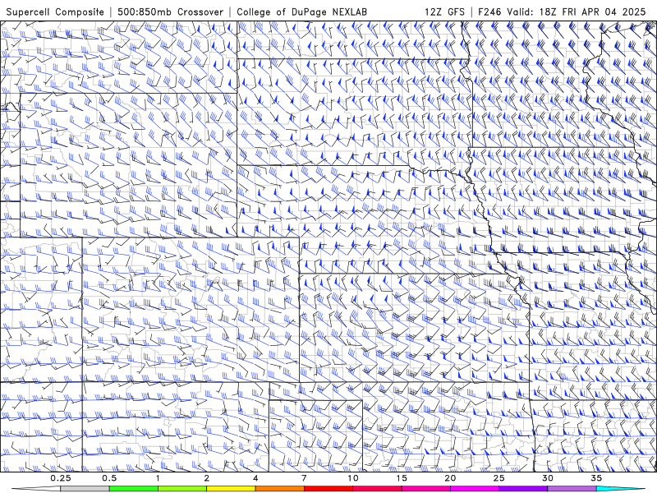Click the 'College of DuPage NEXLAB' text

click(x=301, y=12)
